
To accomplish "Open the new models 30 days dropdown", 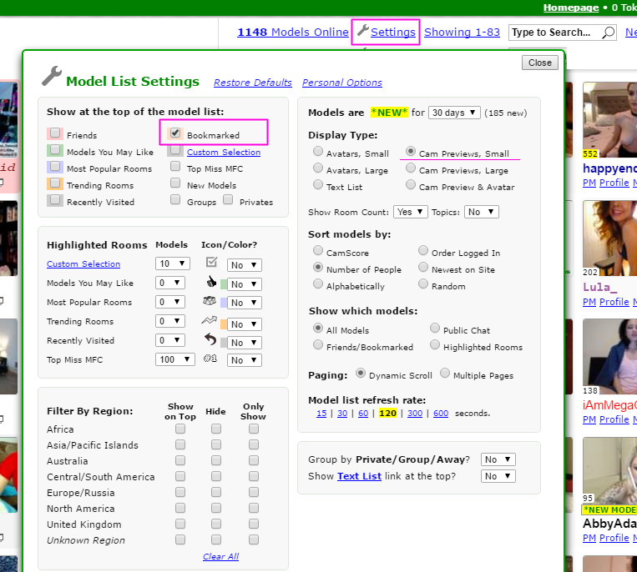I will (454, 113).
